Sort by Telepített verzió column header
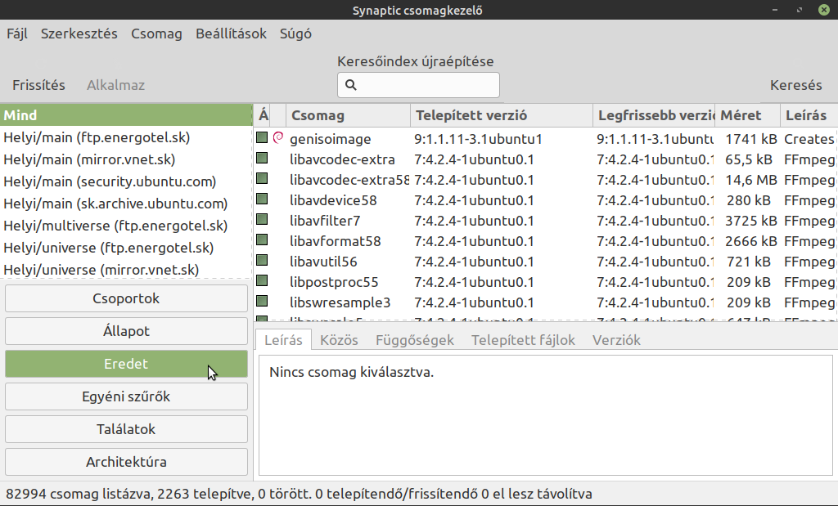 502,115
